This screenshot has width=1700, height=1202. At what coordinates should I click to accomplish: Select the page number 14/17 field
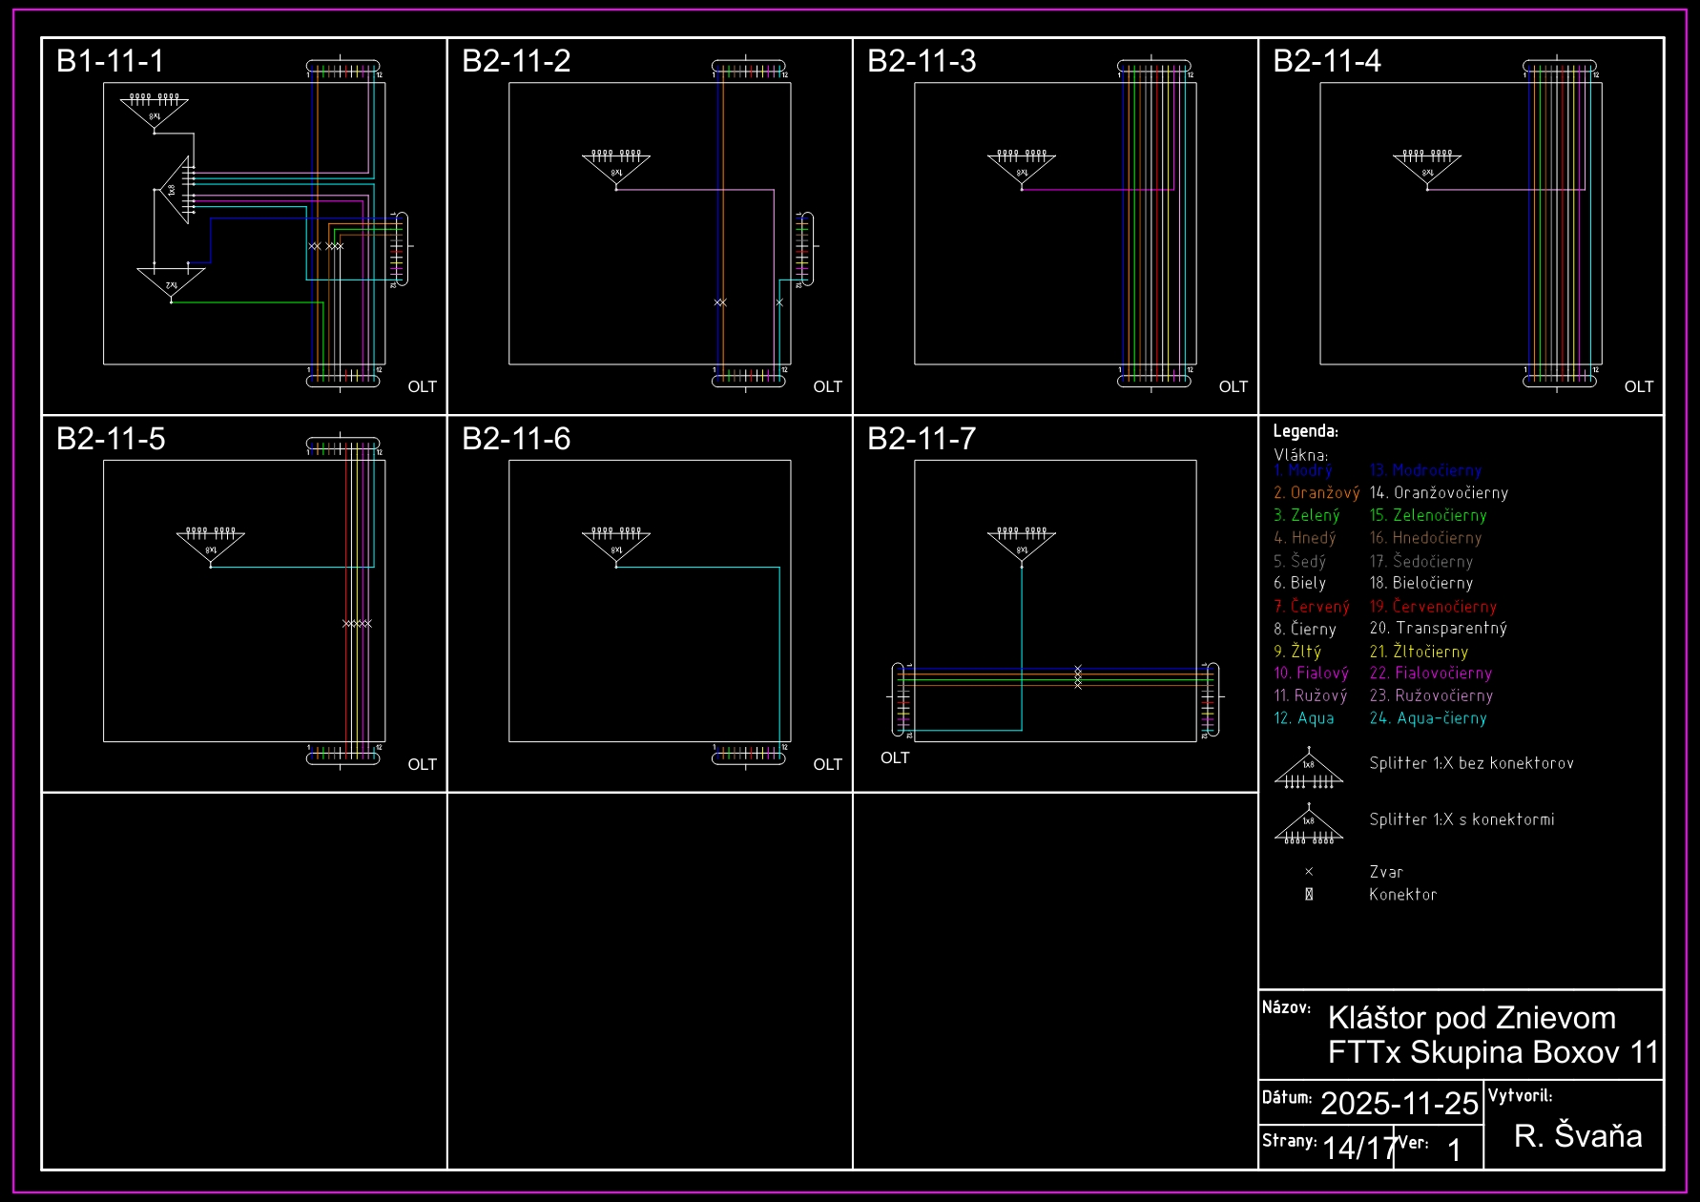(x=1358, y=1147)
